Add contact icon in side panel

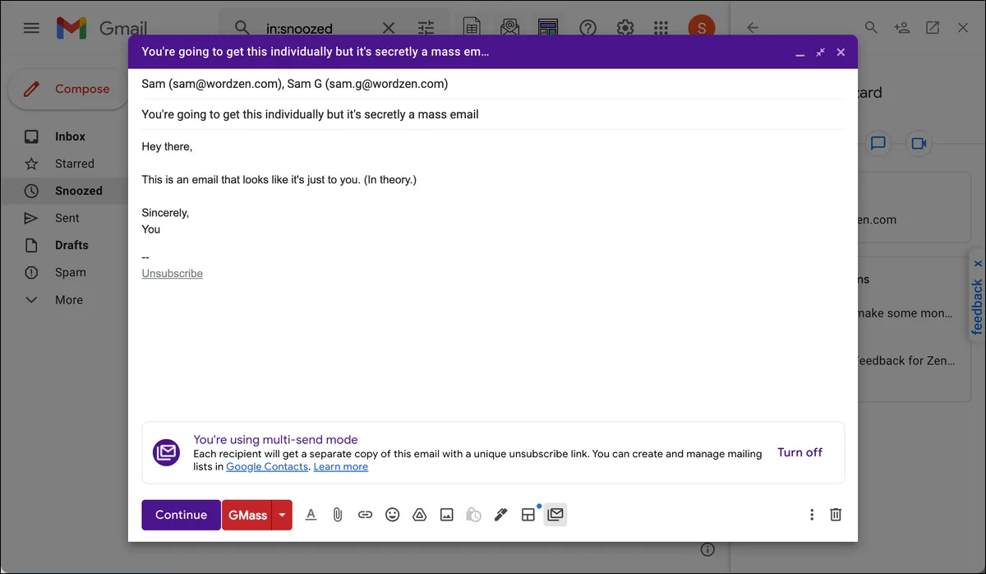902,28
